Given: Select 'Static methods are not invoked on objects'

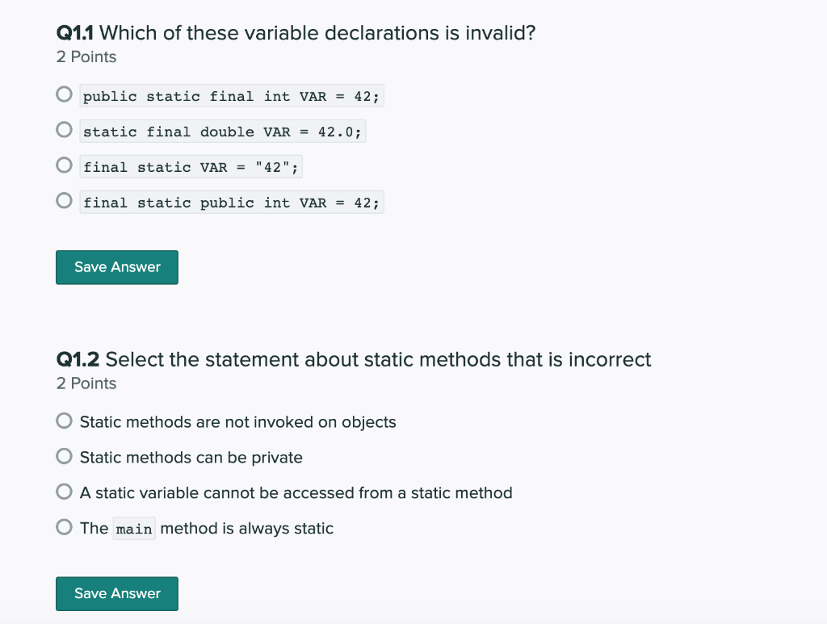Looking at the screenshot, I should click(64, 421).
